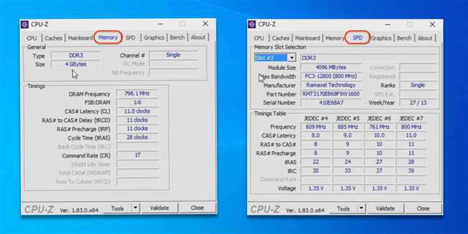Open the Graphics tab in right window
Viewport: 468px width, 234px height.
pyautogui.click(x=381, y=39)
